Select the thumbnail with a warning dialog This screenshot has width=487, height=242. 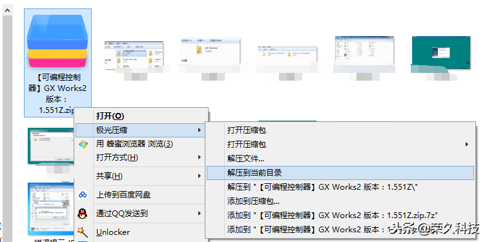pyautogui.click(x=51, y=208)
